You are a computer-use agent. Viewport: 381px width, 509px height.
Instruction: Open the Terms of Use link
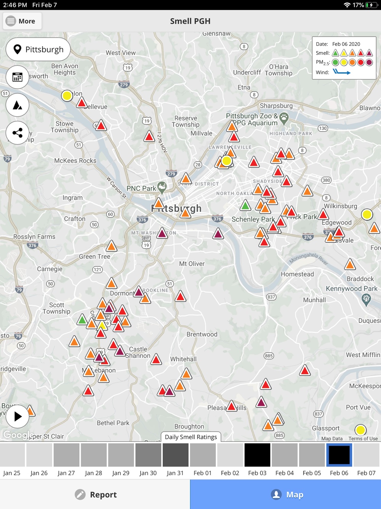(363, 438)
